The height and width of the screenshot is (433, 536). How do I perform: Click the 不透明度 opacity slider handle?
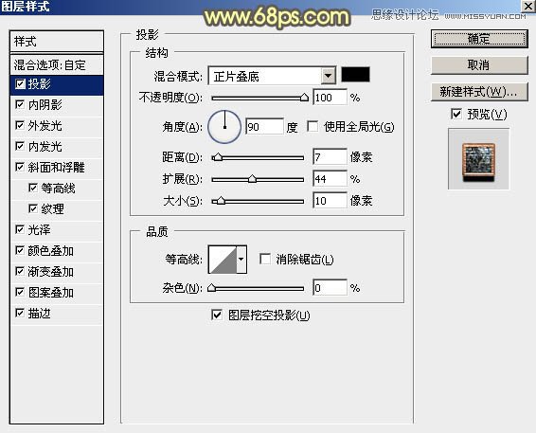(304, 98)
